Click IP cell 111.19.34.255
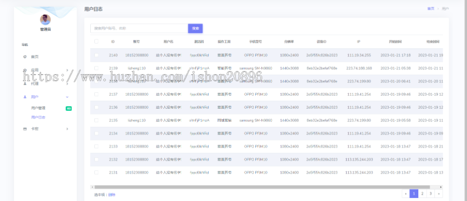Image resolution: width=467 pixels, height=201 pixels. point(359,55)
